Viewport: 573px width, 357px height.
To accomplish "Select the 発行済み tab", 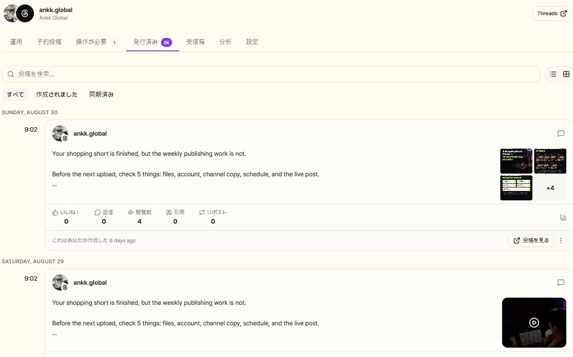I will click(x=153, y=42).
